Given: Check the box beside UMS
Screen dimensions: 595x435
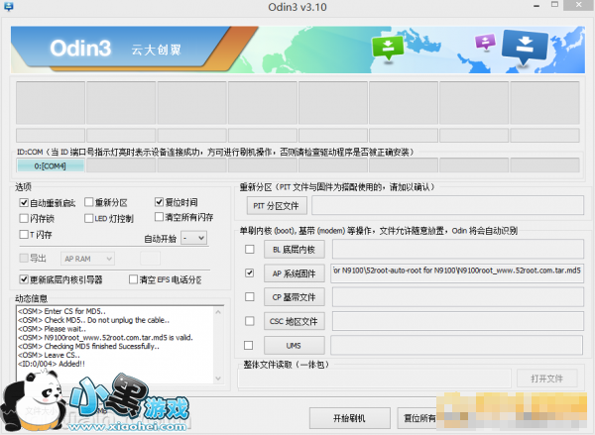Looking at the screenshot, I should pyautogui.click(x=249, y=345).
